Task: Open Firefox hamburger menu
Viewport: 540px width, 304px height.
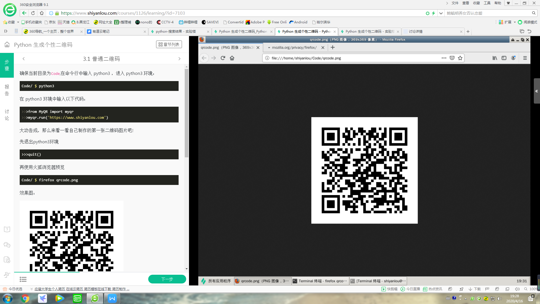Action: [525, 58]
